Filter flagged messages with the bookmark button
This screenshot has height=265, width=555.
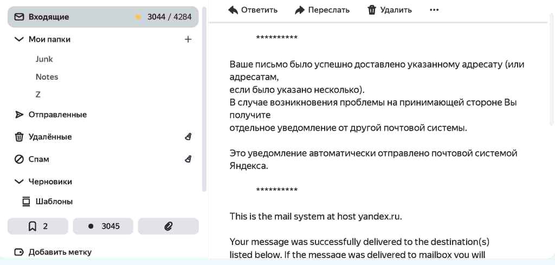click(x=38, y=226)
